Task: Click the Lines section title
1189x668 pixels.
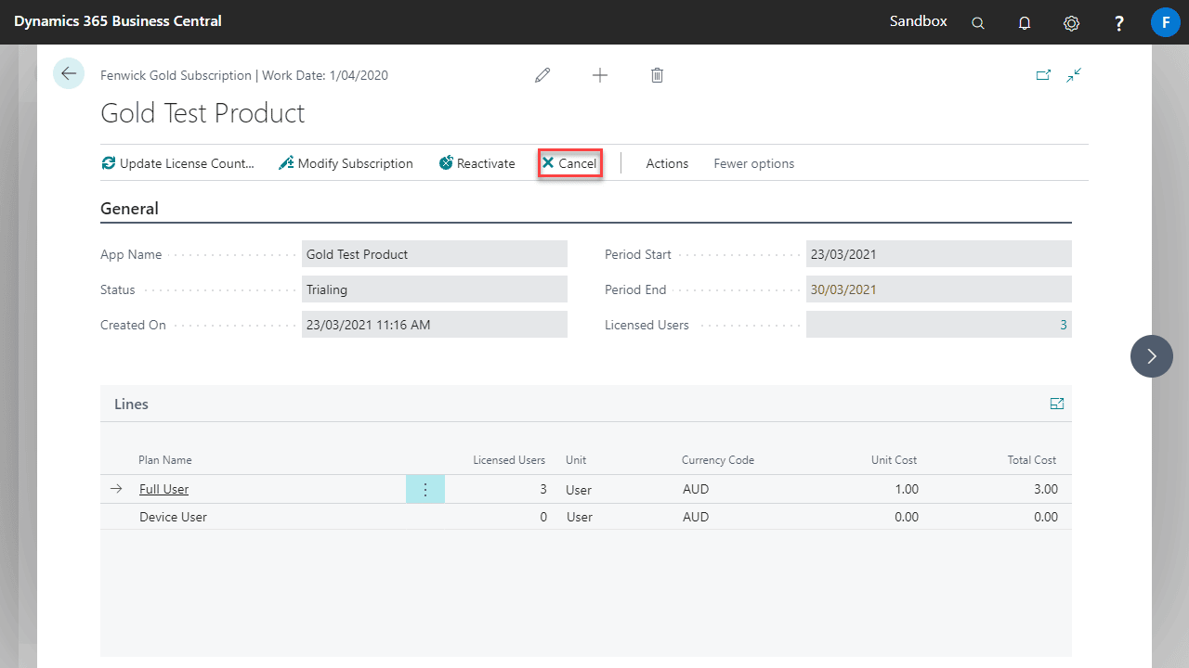Action: 131,404
